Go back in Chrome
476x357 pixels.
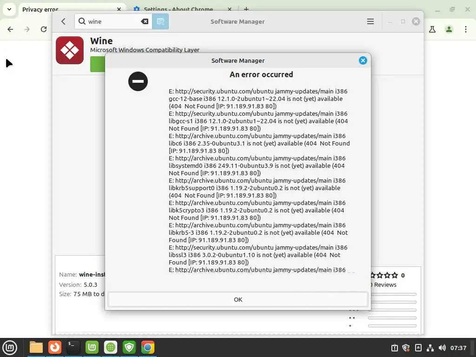(x=10, y=29)
